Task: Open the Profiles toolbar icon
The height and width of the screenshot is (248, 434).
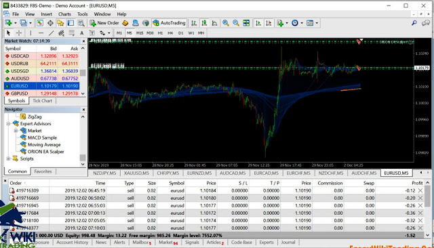Action: [x=23, y=23]
